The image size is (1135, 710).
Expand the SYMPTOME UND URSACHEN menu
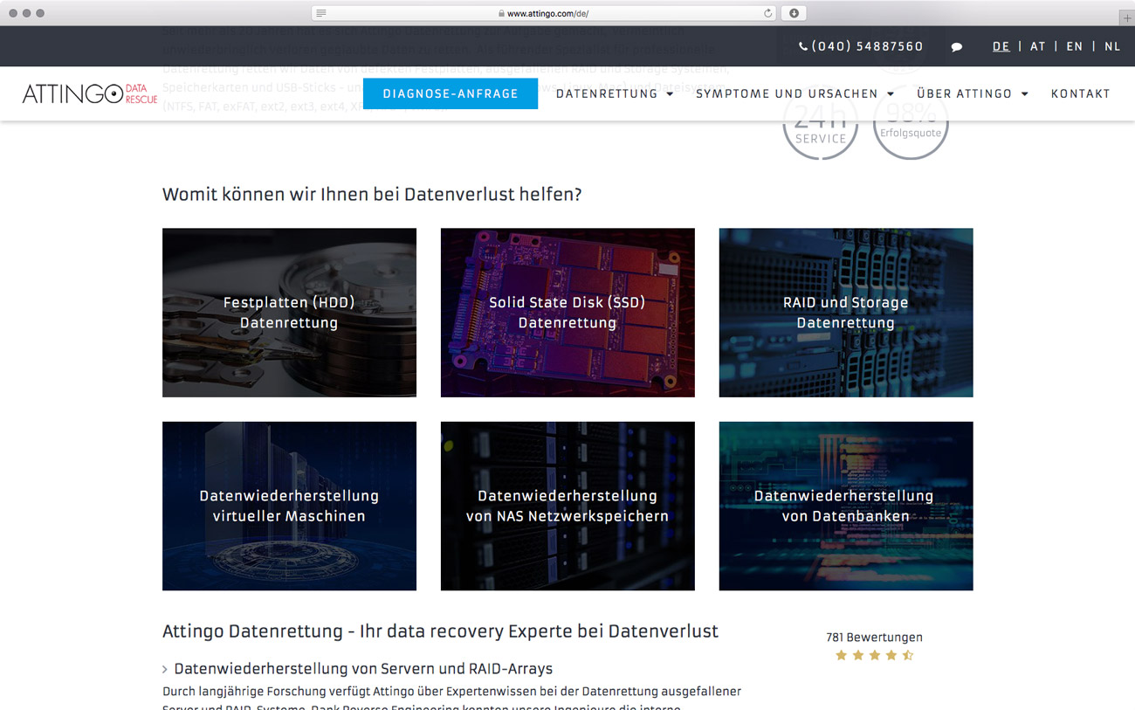tap(795, 93)
